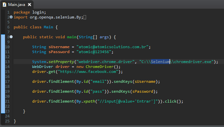This screenshot has height=127, width=224.
Task: Select the Main.java editor tab
Action: [x=17, y=5]
